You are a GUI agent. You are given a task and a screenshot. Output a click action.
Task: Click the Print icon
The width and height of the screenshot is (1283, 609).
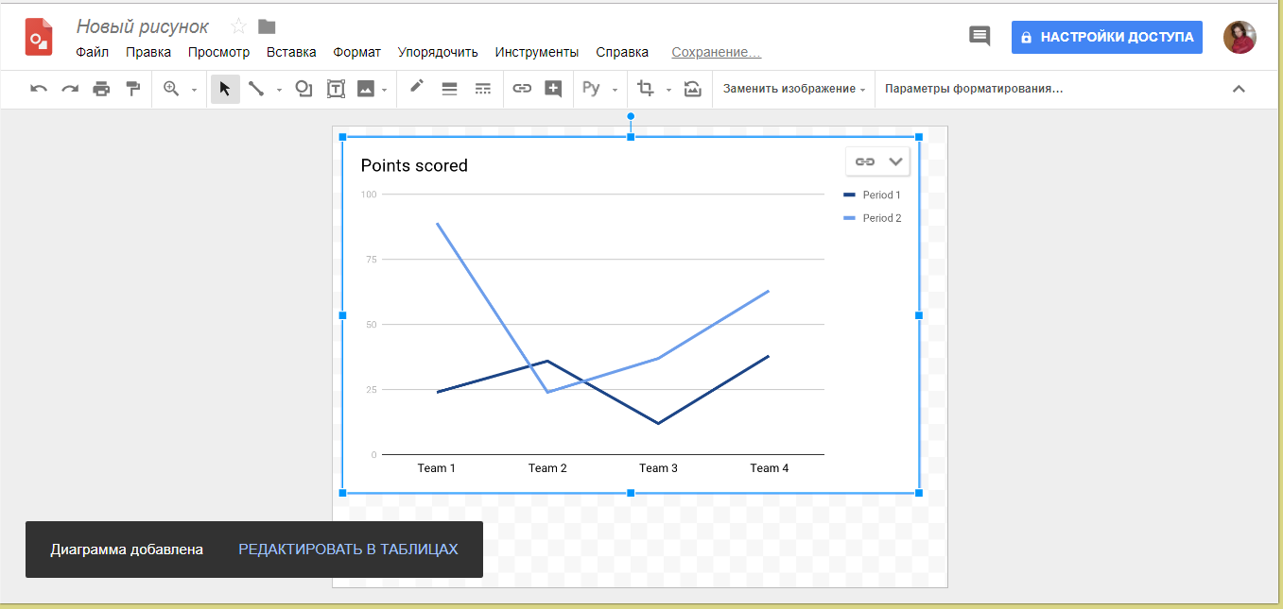tap(101, 89)
